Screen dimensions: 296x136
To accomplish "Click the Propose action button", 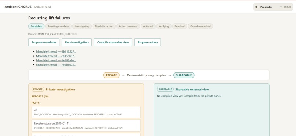I will (x=148, y=42).
